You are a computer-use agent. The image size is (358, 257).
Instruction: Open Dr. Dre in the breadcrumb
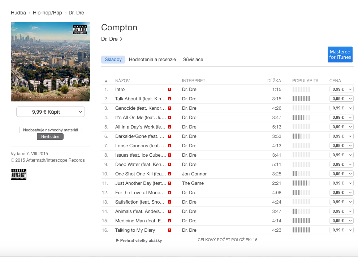[76, 13]
